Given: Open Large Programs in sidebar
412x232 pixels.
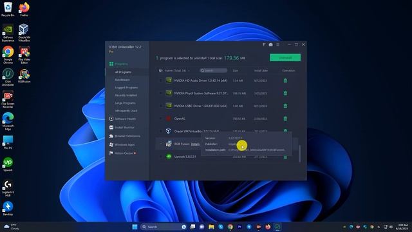Looking at the screenshot, I should pyautogui.click(x=126, y=103).
